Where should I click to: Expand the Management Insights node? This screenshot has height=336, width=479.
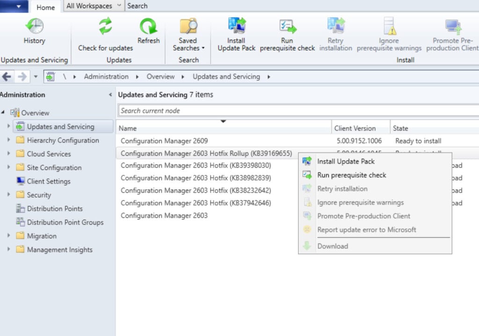(8, 249)
